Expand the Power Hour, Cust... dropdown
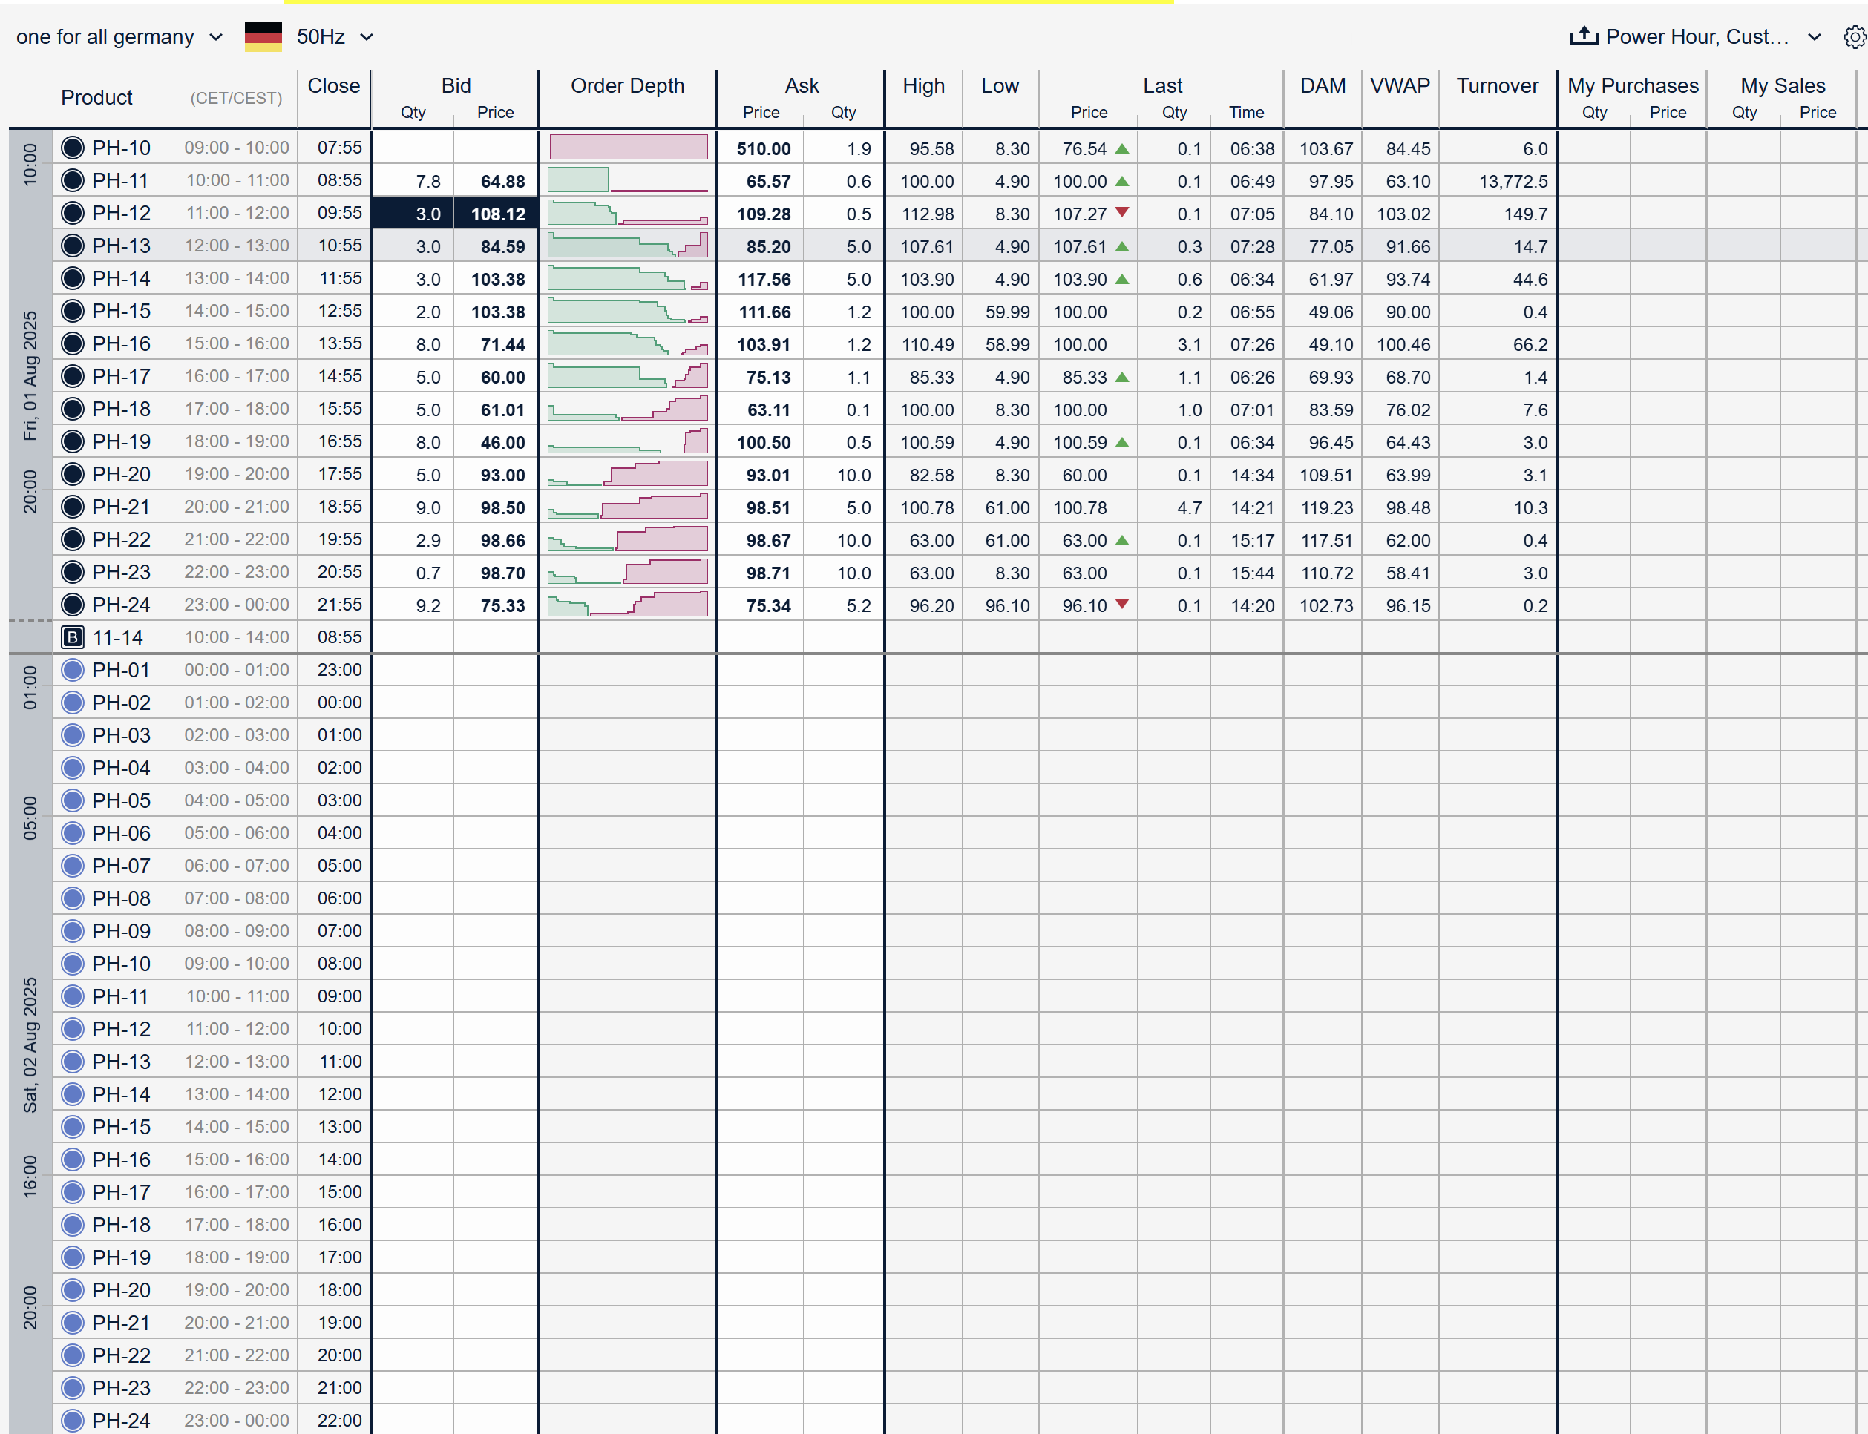 pos(1815,36)
